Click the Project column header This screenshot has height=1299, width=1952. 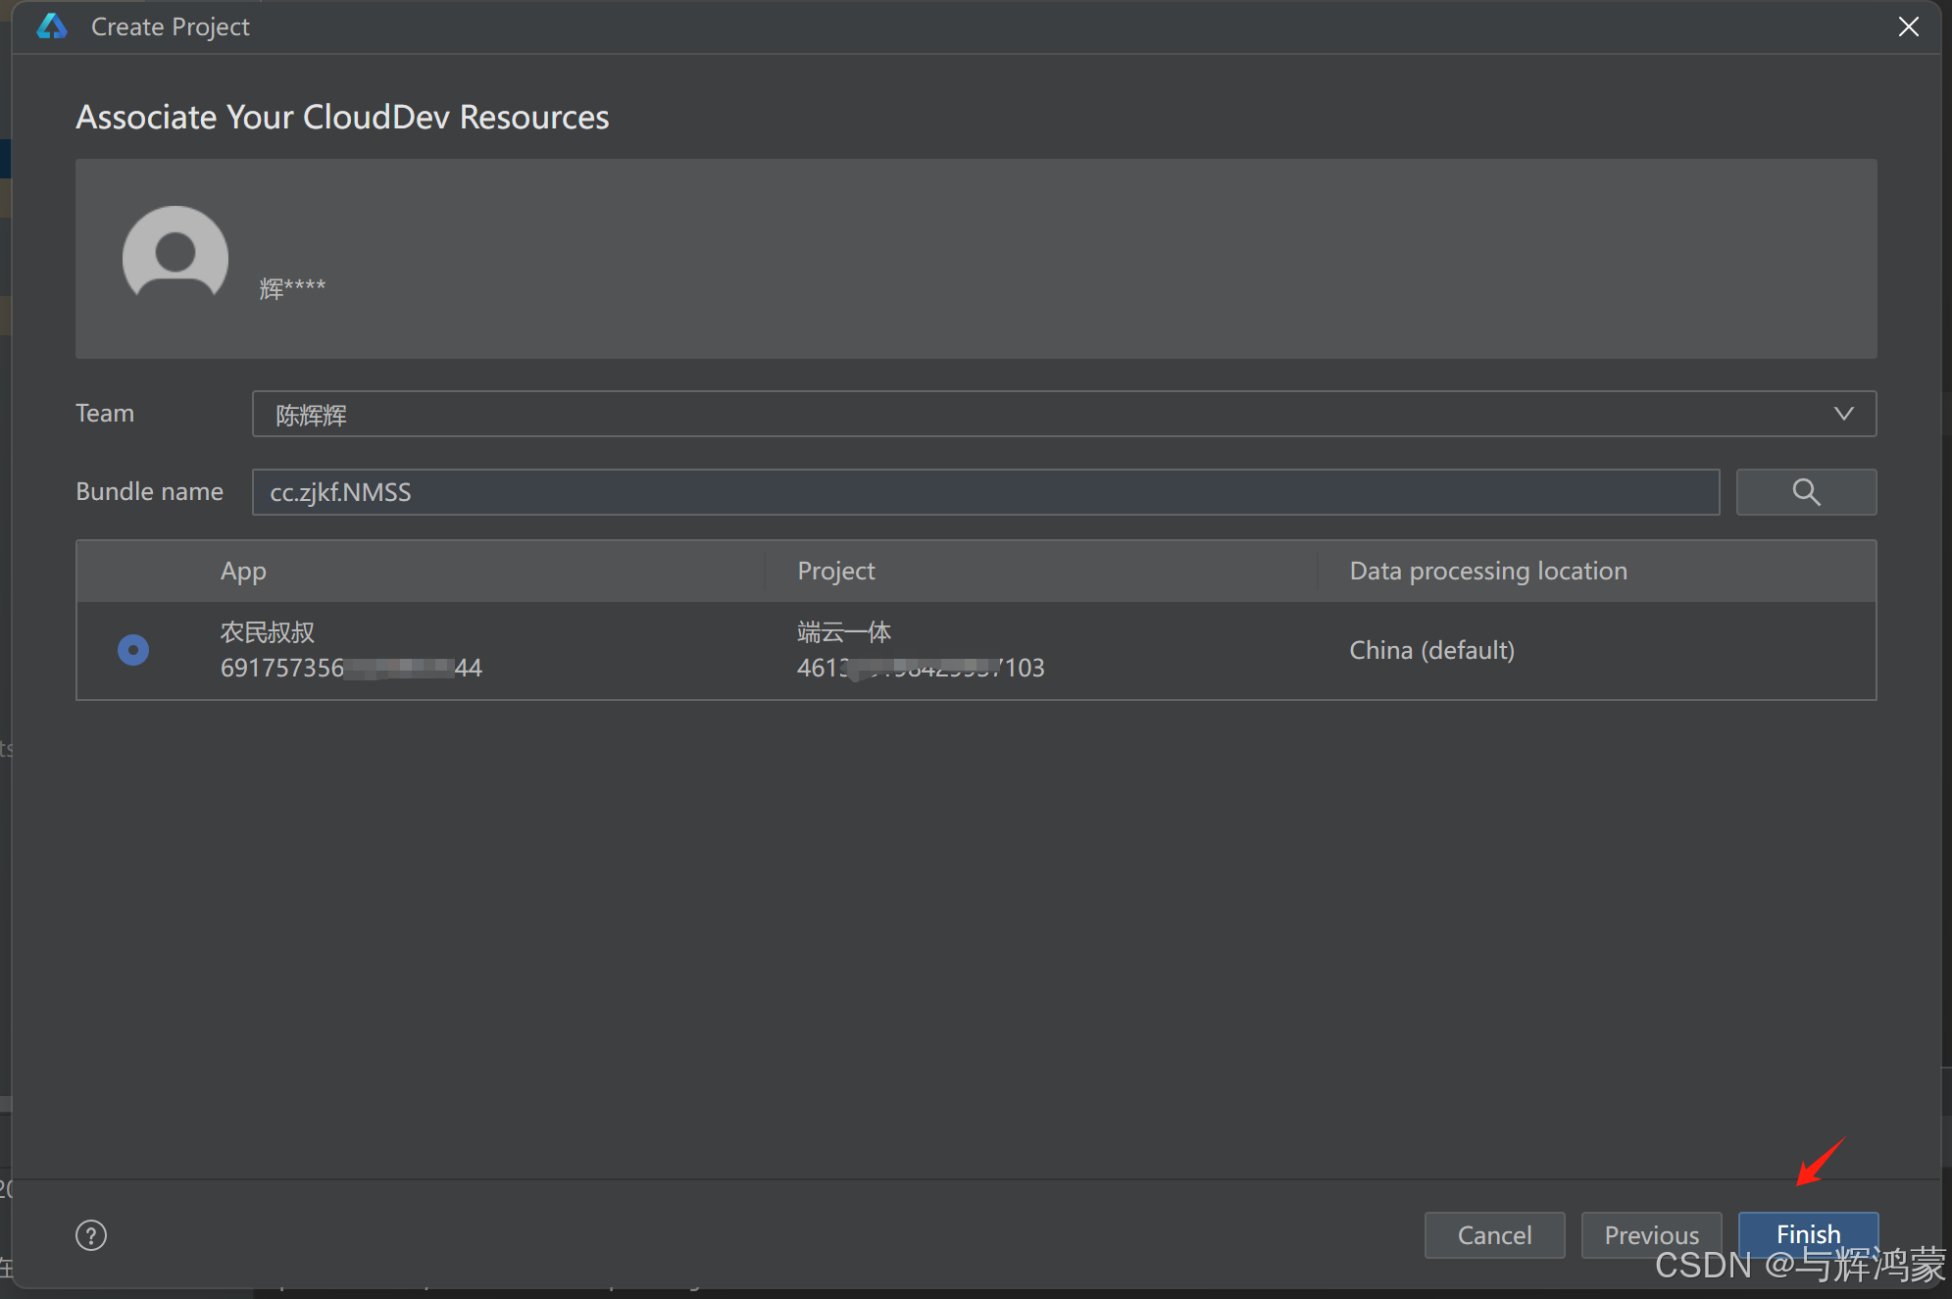point(835,571)
